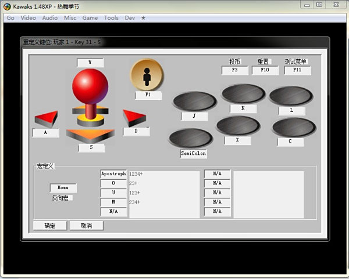Select the test menu key field F11
Image resolution: width=349 pixels, height=279 pixels.
coord(298,70)
